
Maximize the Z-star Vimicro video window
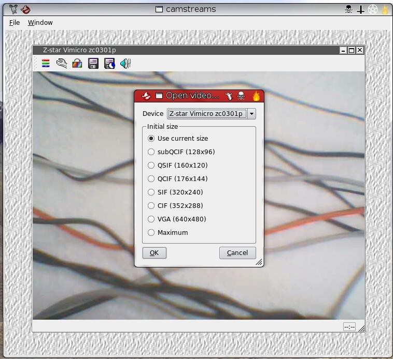352,51
